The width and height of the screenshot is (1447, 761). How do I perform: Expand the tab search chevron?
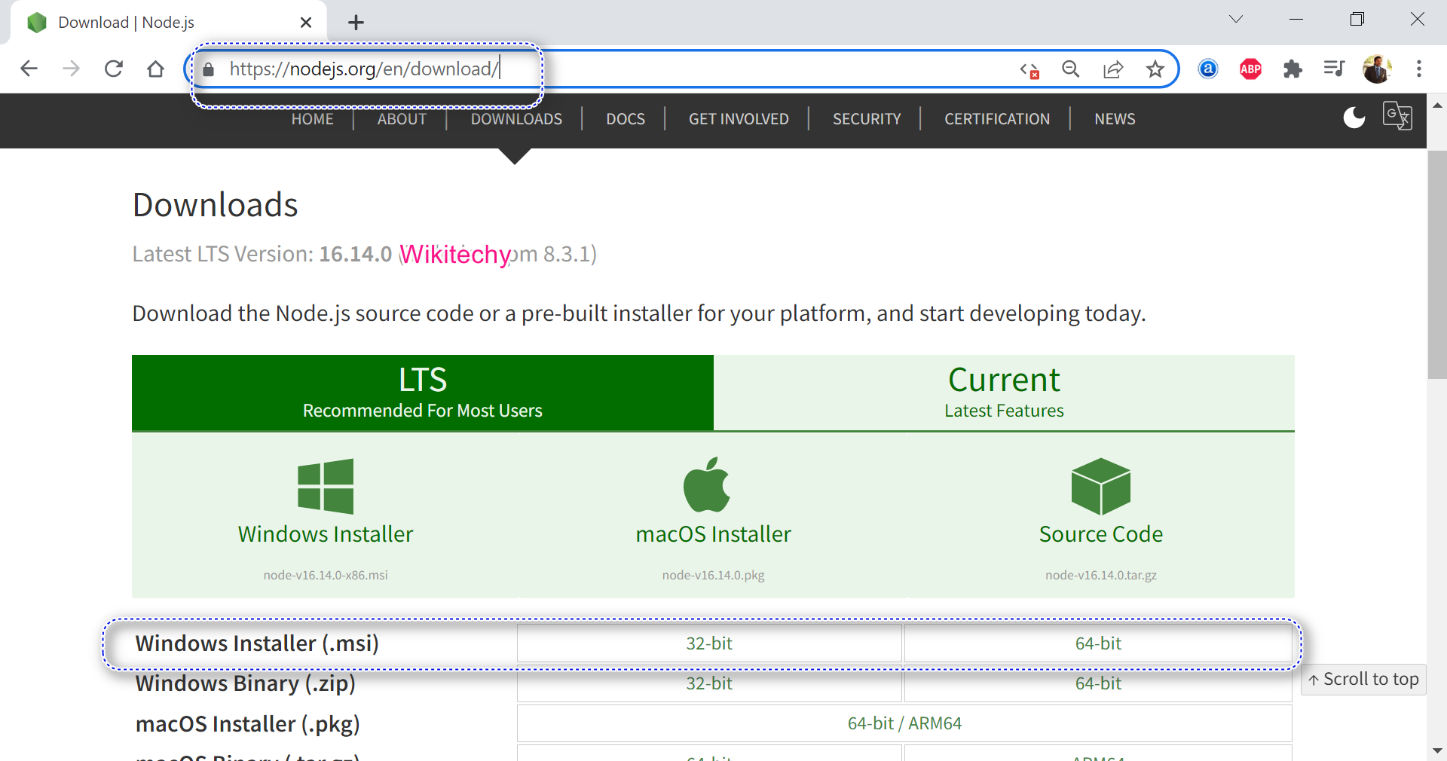point(1236,20)
